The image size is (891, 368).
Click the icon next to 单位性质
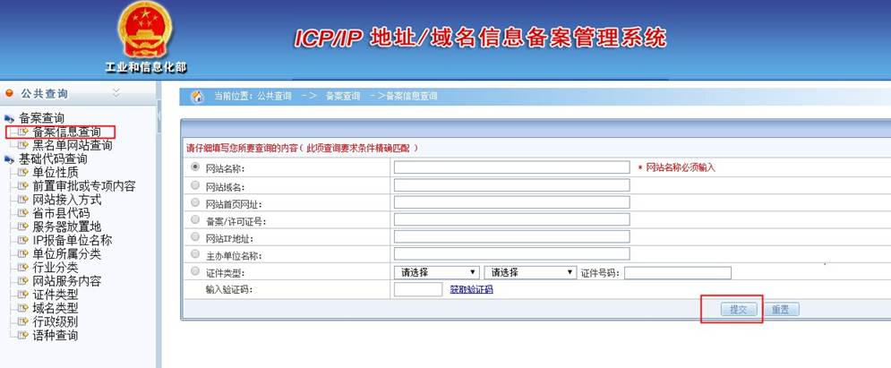(x=22, y=172)
